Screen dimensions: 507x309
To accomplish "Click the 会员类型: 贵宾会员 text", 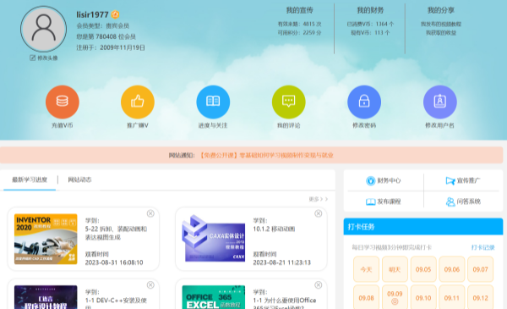I will (103, 25).
